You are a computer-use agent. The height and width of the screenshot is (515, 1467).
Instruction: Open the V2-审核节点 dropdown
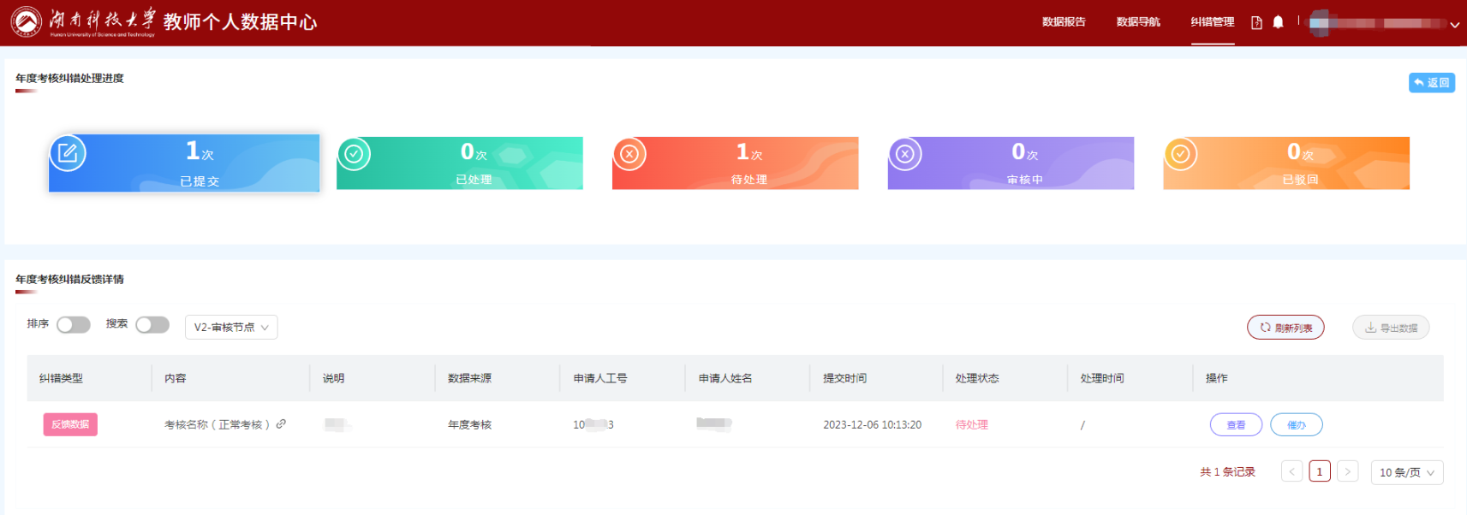point(231,328)
